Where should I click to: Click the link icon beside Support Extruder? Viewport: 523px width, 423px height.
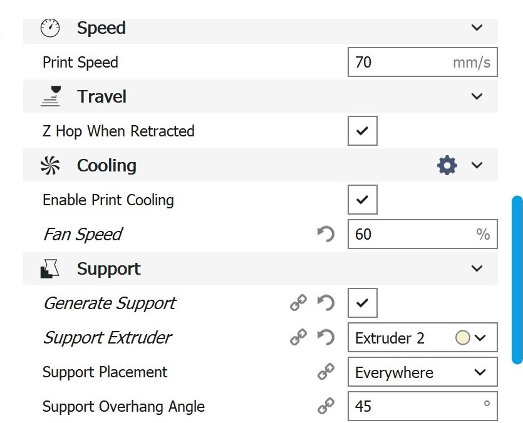(298, 338)
